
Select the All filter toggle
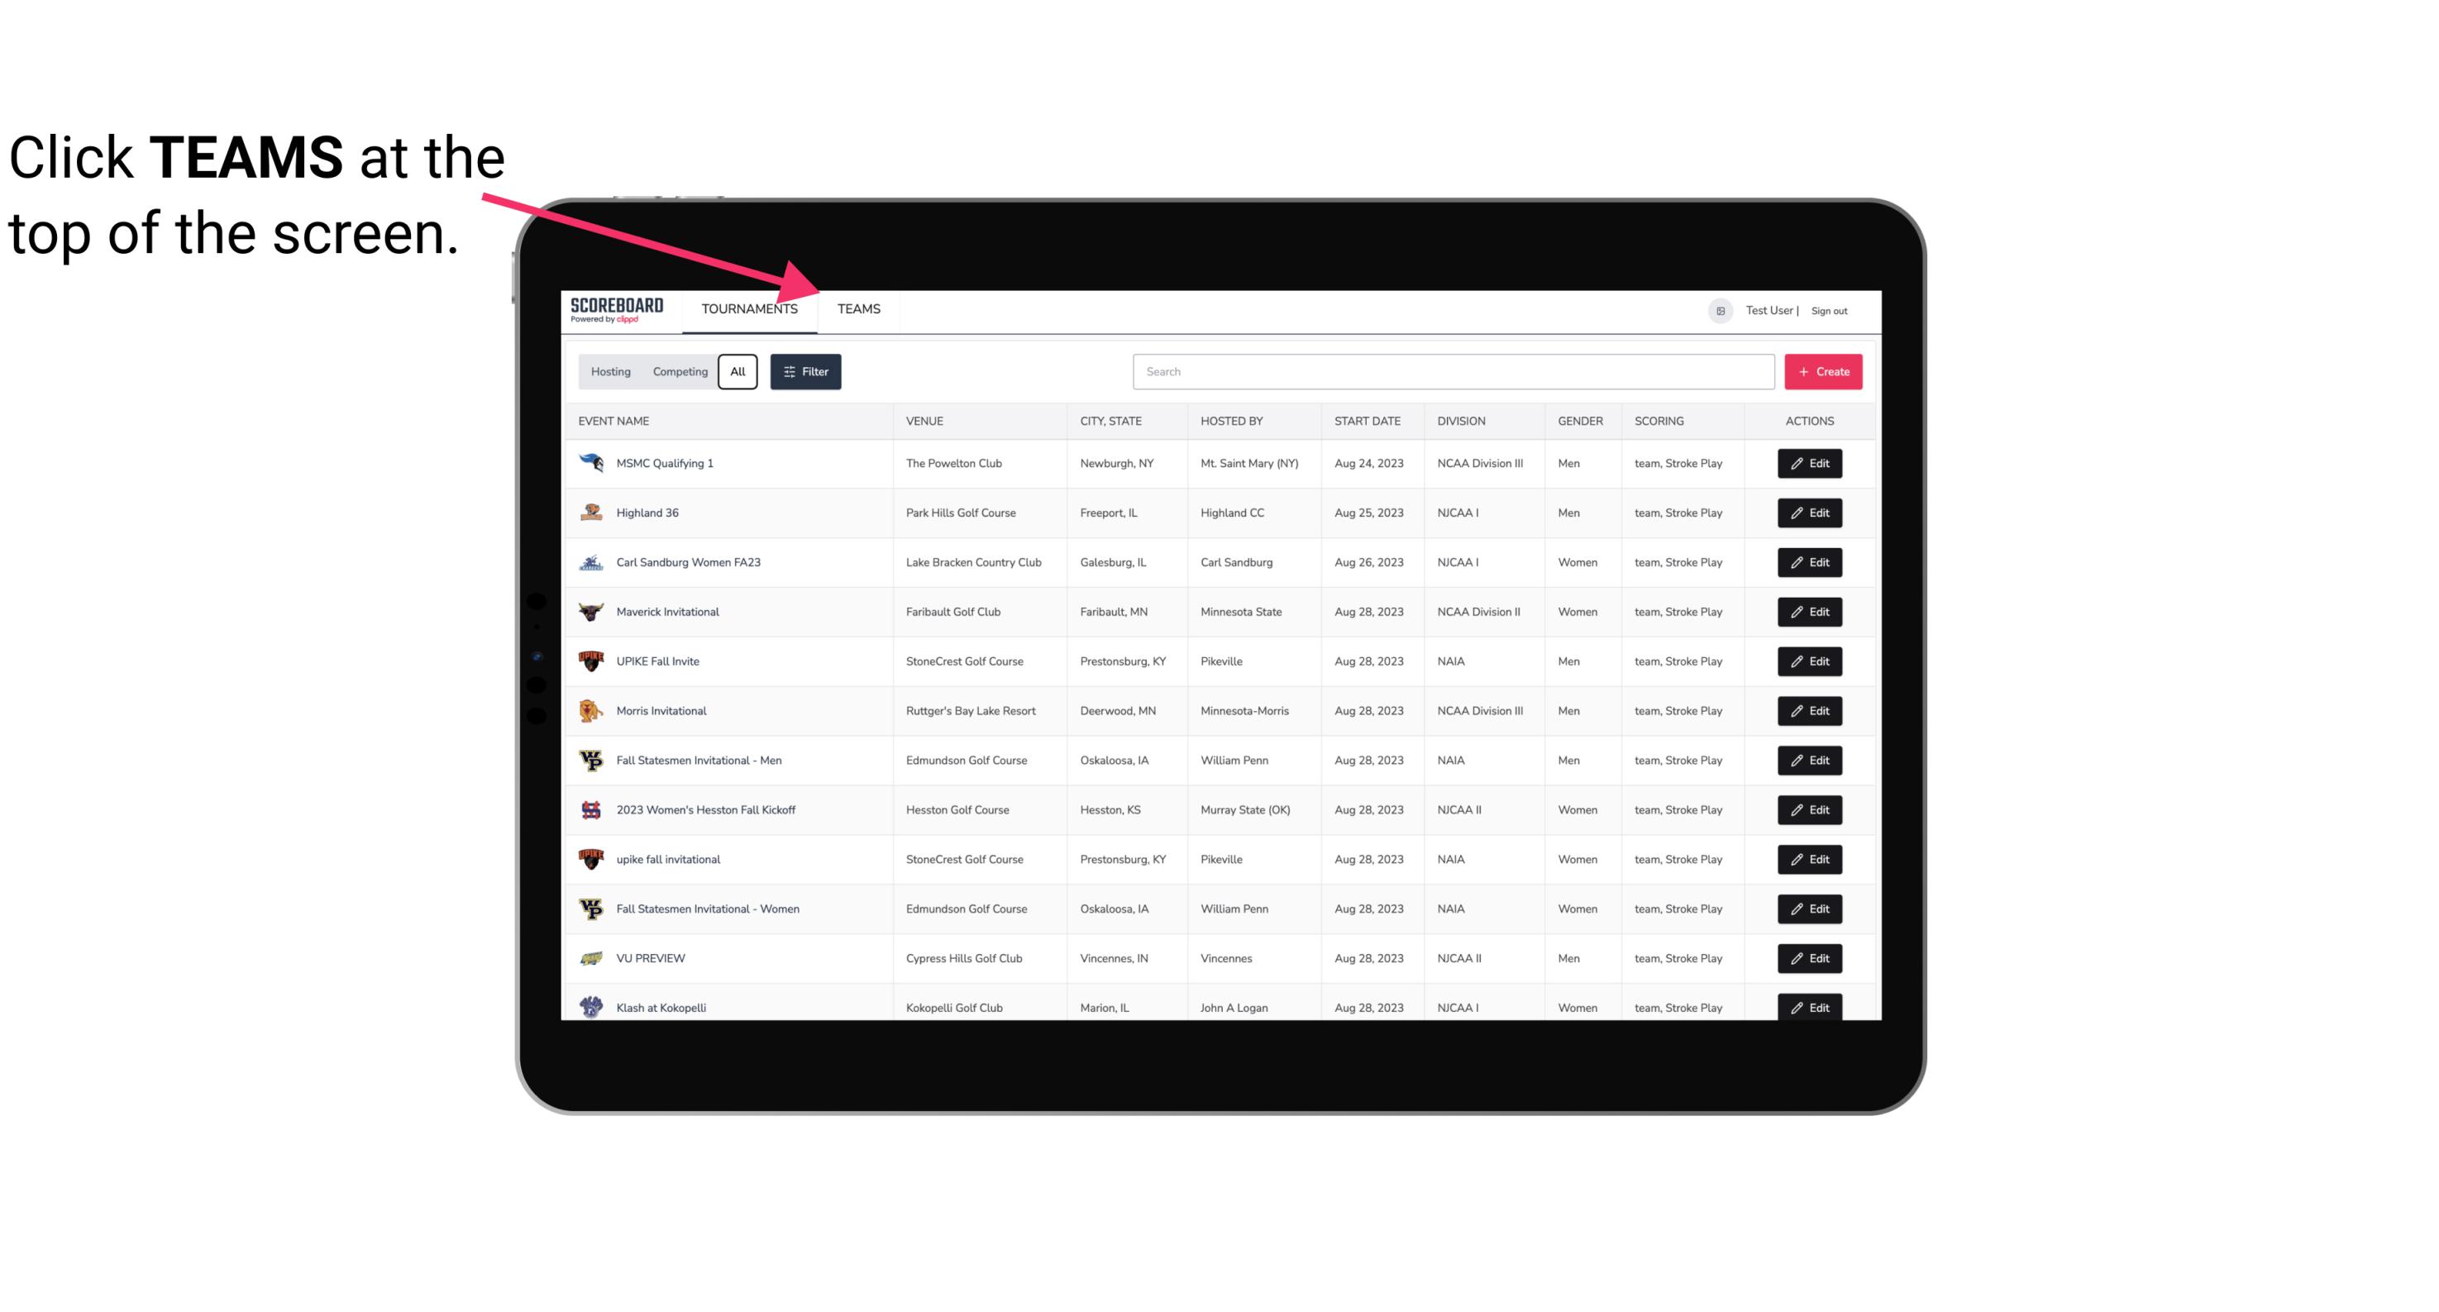[738, 370]
